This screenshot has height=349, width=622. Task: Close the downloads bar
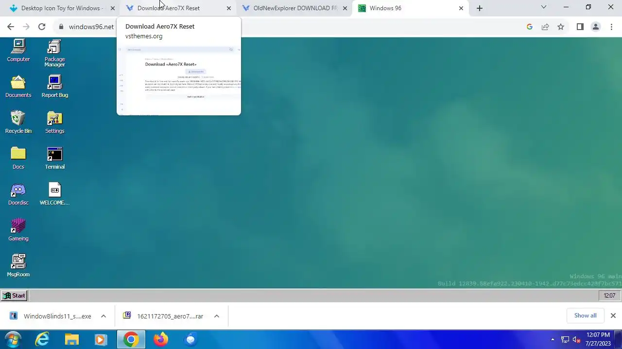613,316
